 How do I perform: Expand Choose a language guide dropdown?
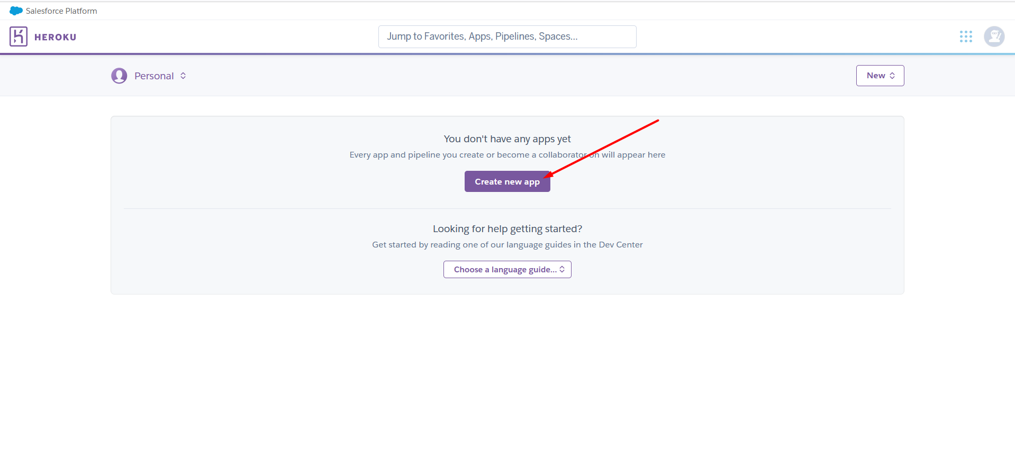(x=505, y=270)
